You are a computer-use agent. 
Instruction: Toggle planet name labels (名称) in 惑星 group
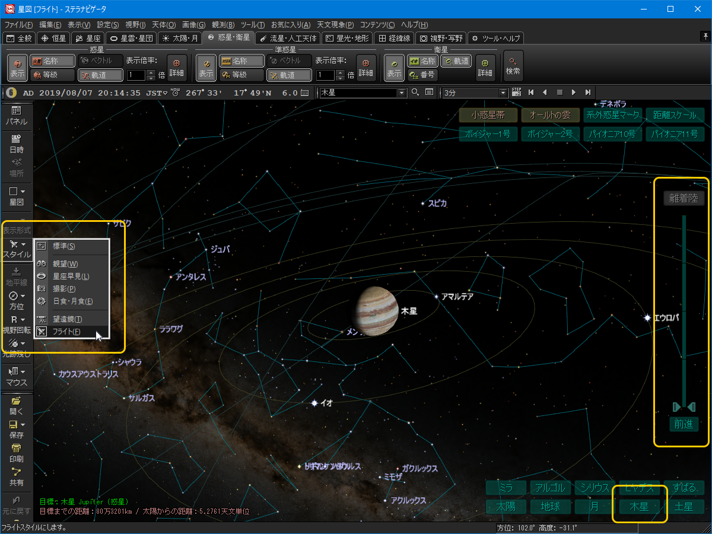click(x=52, y=61)
